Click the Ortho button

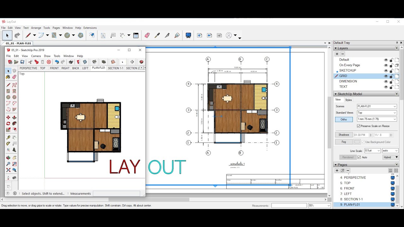(344, 119)
